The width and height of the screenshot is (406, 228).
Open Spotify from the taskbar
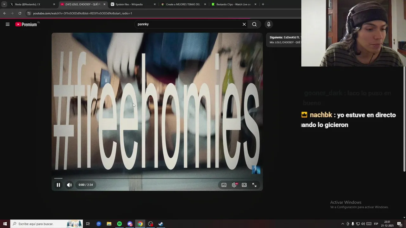tap(119, 224)
